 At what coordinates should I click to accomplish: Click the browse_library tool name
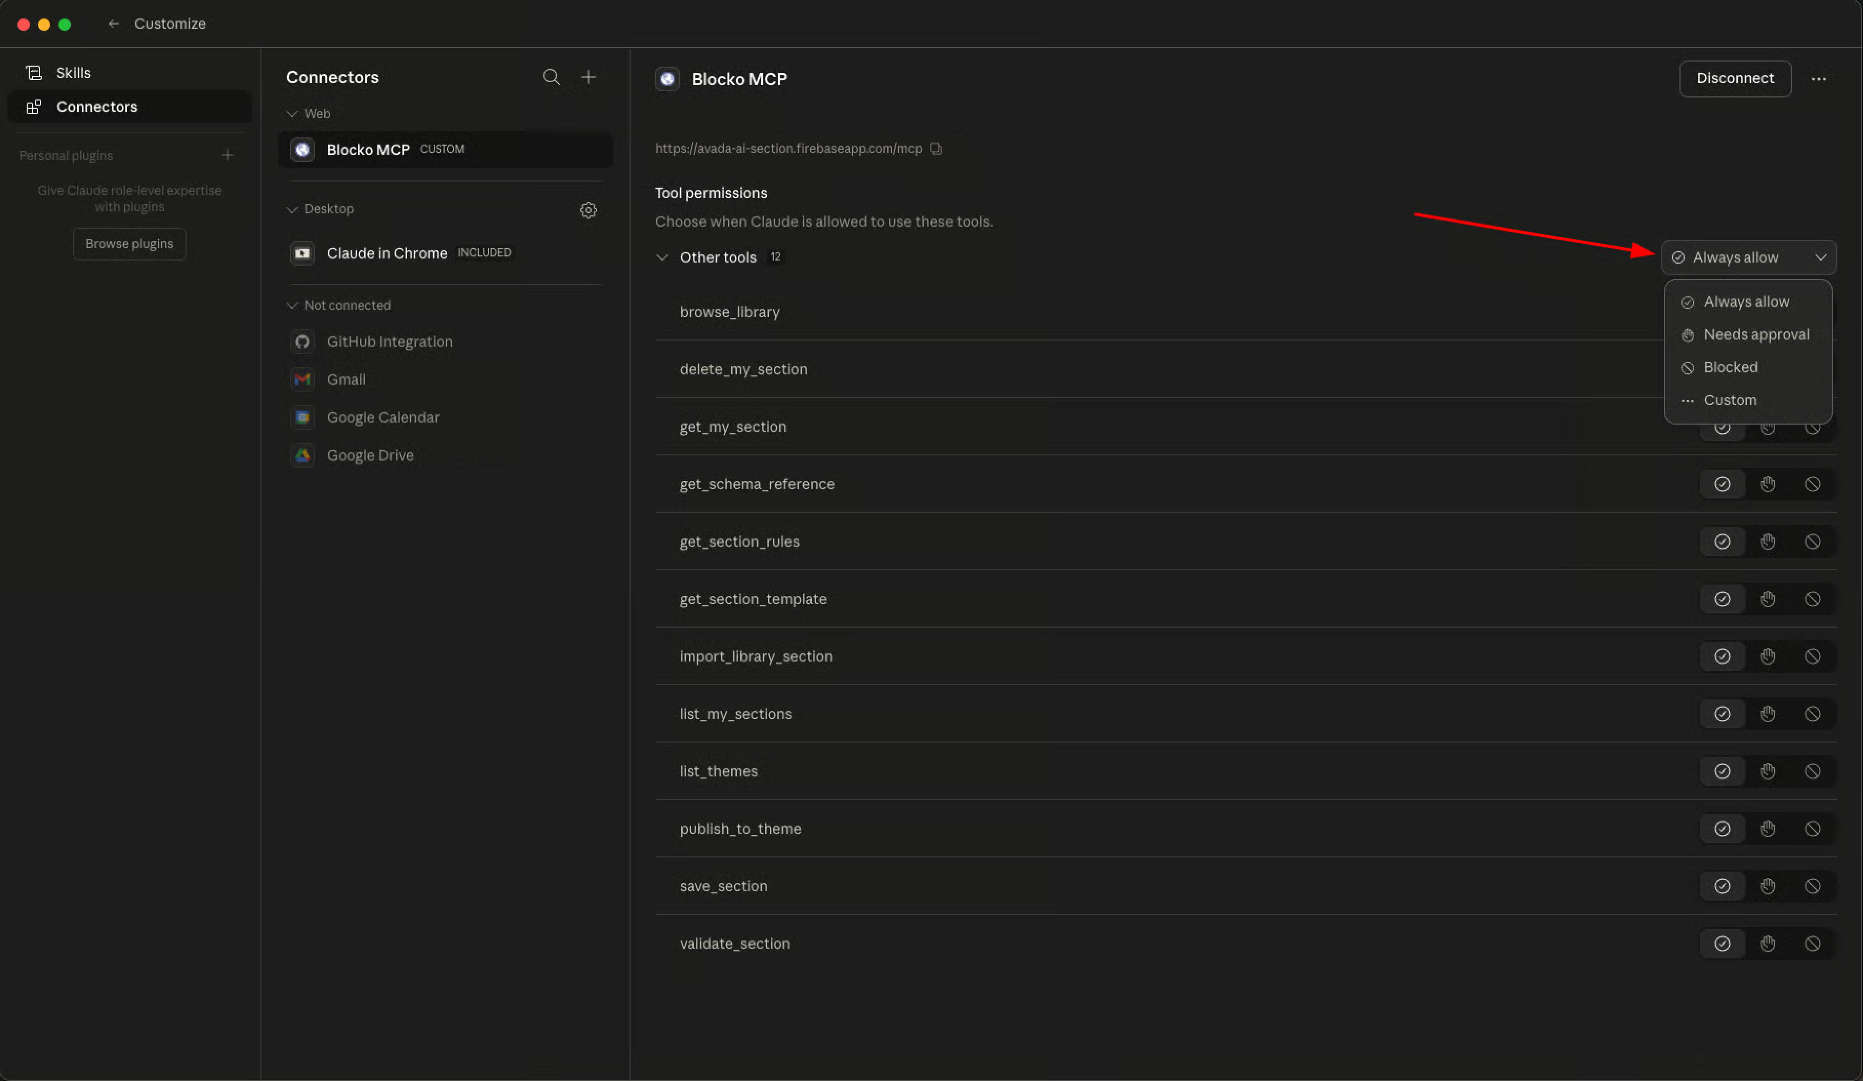730,312
